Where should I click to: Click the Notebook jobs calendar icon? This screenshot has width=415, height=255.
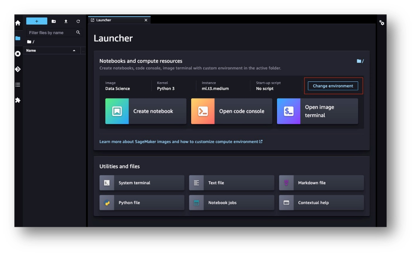[196, 203]
